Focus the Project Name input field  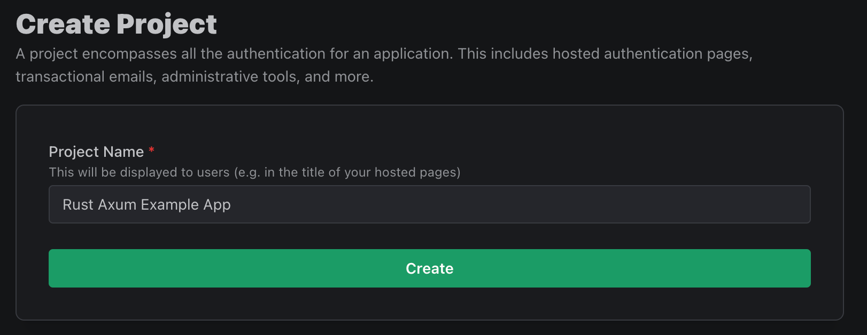tap(429, 204)
